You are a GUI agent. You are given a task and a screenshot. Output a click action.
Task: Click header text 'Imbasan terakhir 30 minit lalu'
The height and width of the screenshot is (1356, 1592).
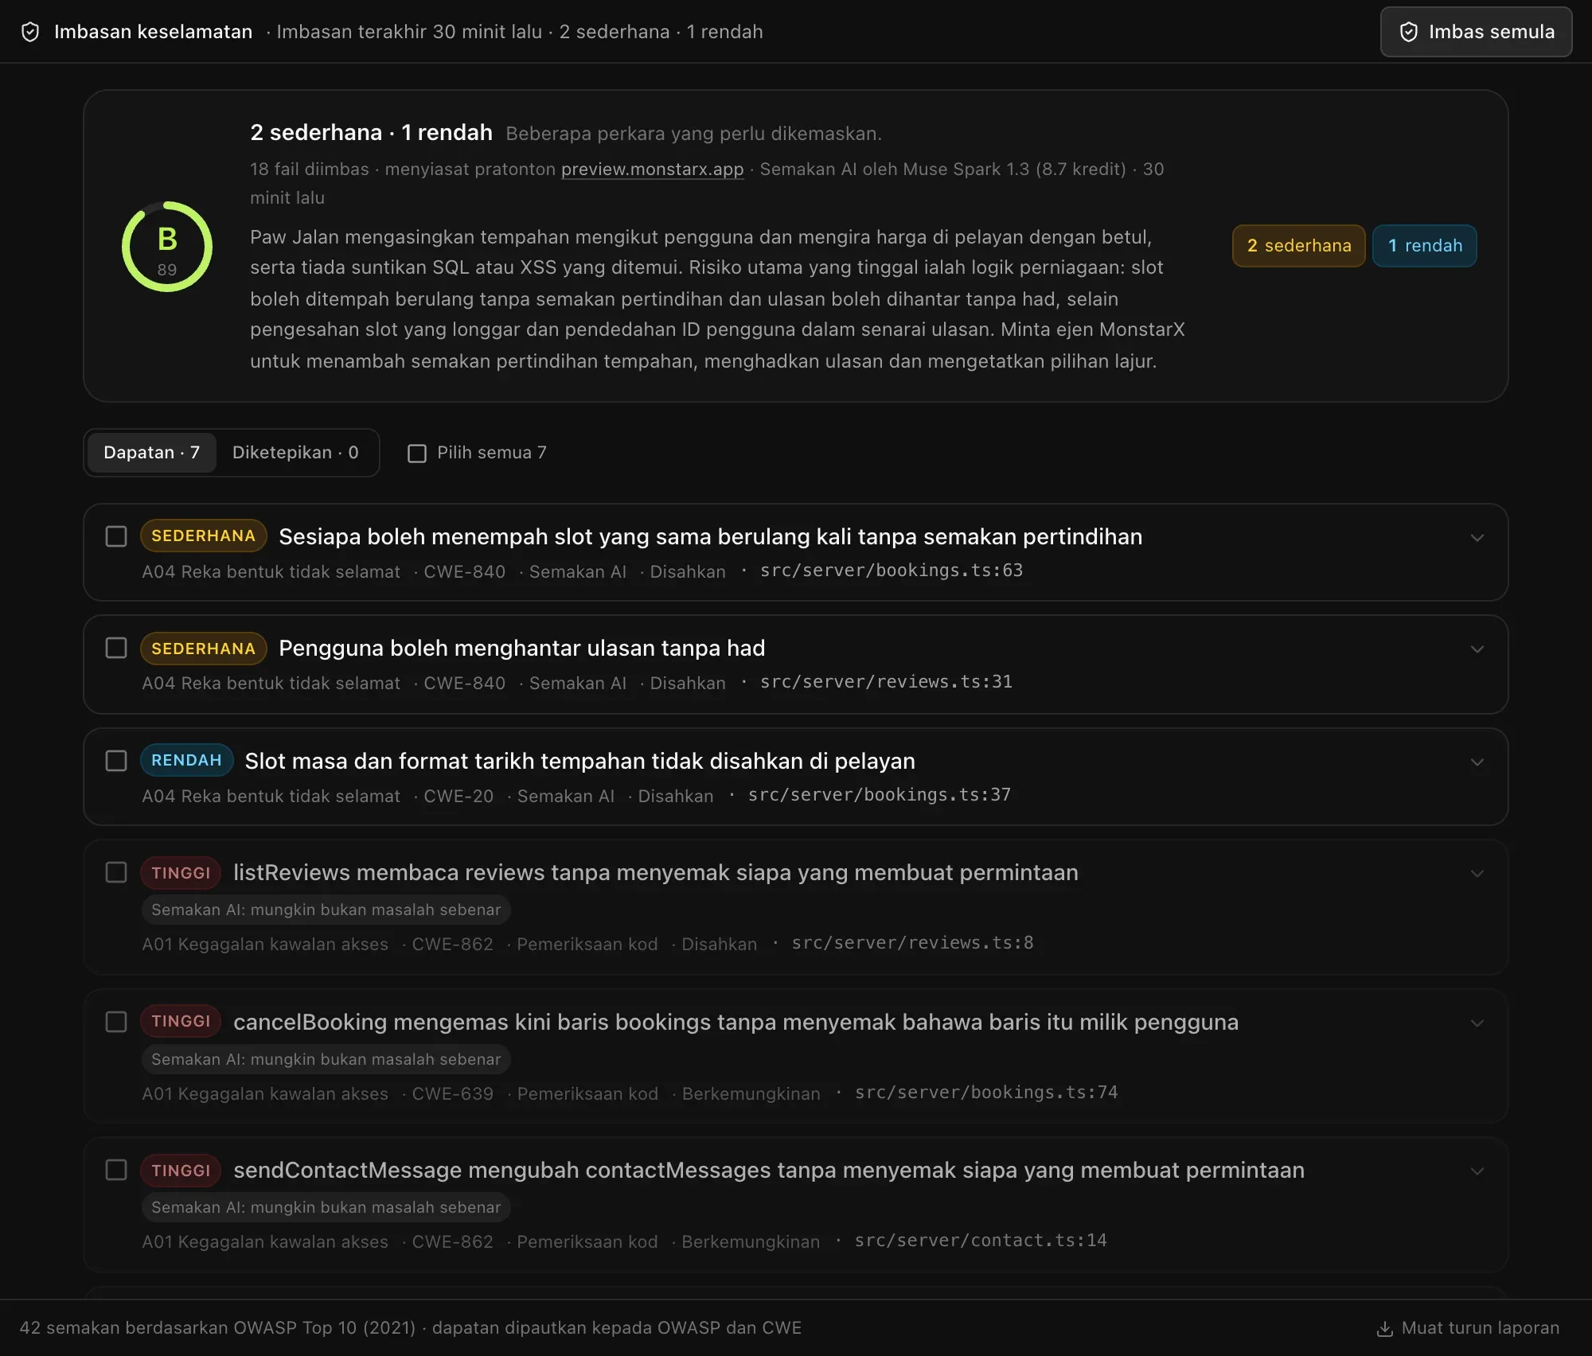click(409, 32)
